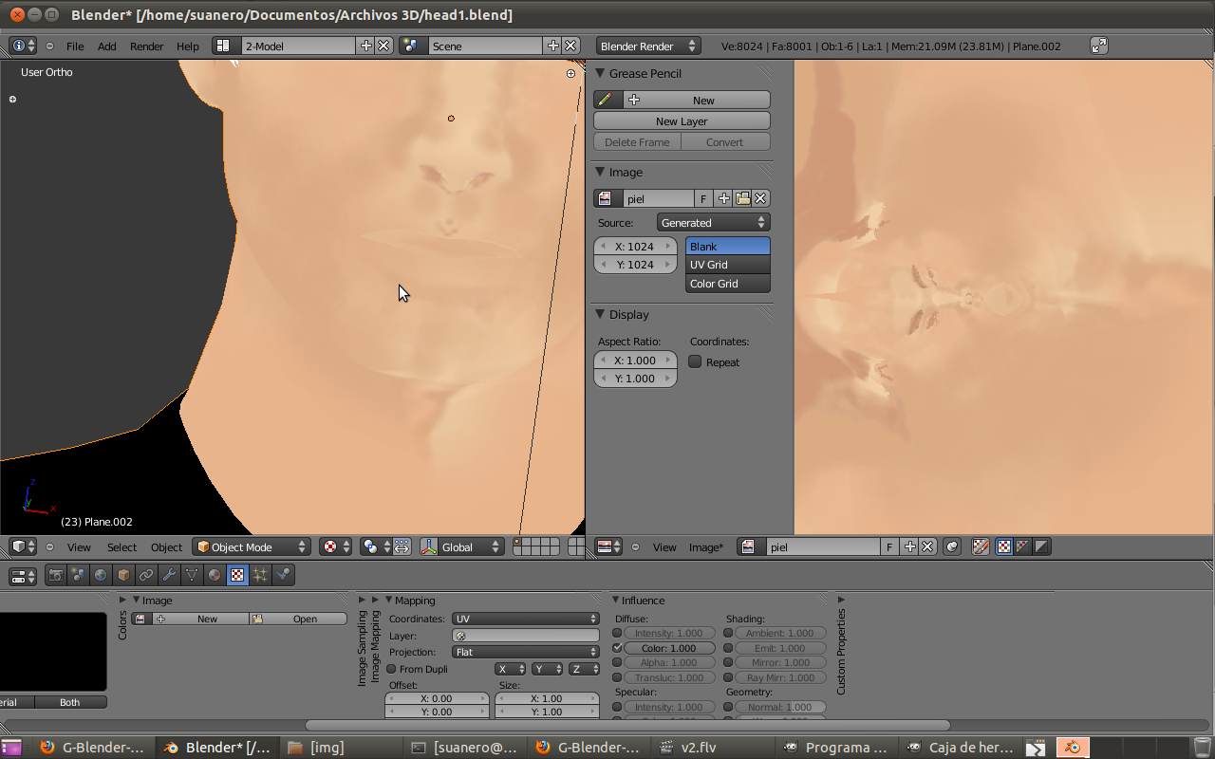Delete the 2-Model screen layout
The image size is (1215, 759).
383,46
